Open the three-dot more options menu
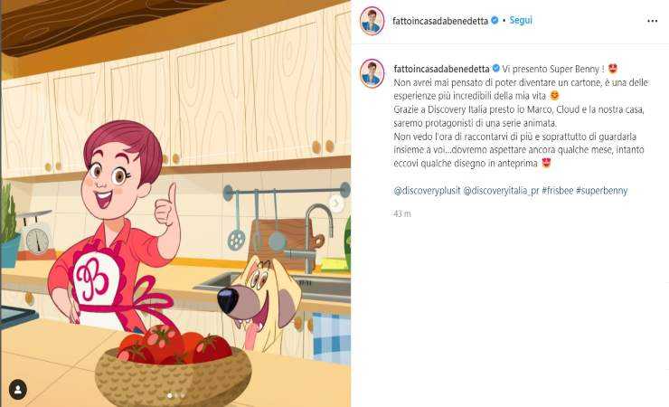669x407 pixels. click(652, 21)
